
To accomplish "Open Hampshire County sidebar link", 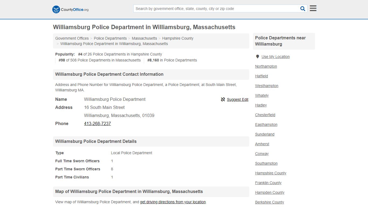I will pos(271,173).
